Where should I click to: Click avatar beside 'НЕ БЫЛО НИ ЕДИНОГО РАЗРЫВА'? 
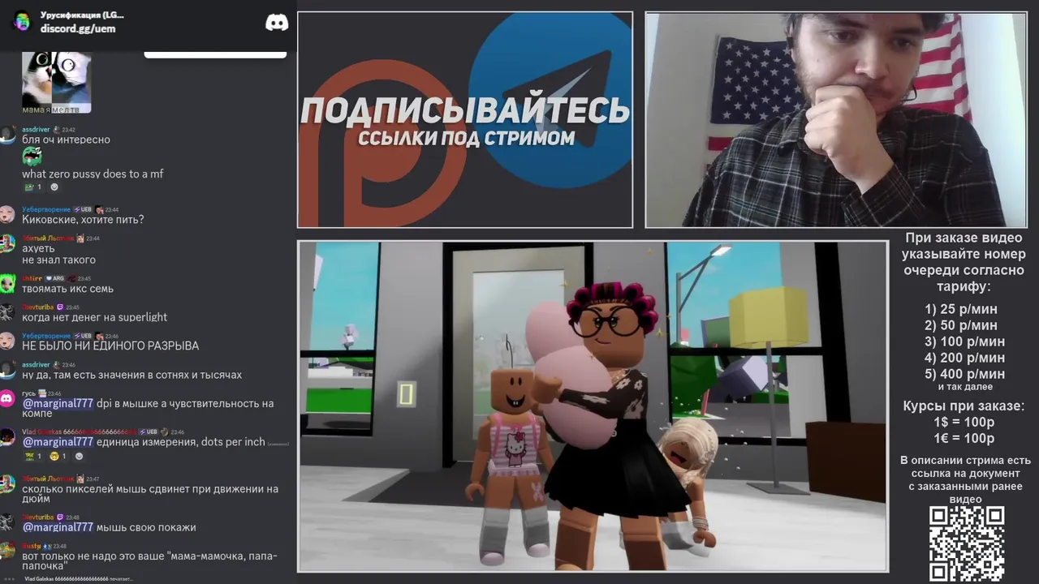coord(7,341)
